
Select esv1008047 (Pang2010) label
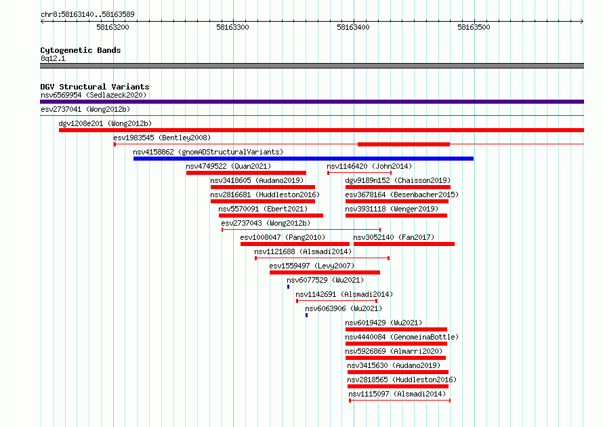click(283, 237)
